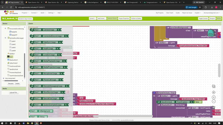Open browser downloads icon
The image size is (223, 125).
(212, 7)
